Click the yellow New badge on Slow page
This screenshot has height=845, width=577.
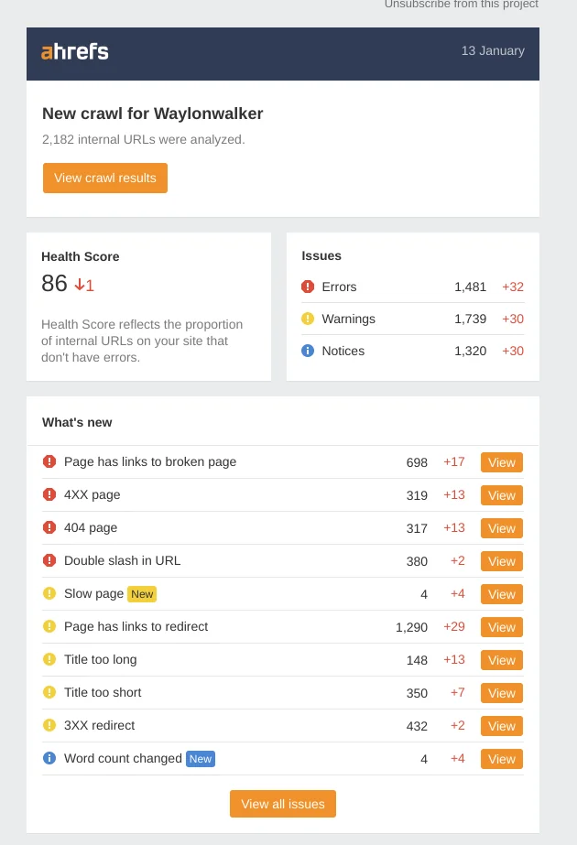(x=142, y=594)
